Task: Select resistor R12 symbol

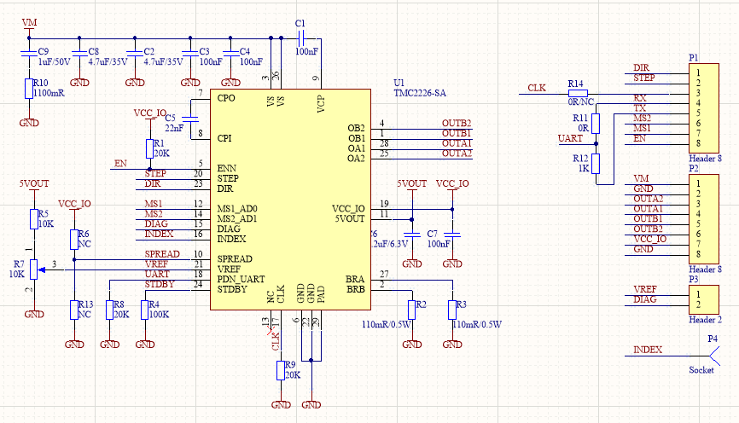Action: coord(596,164)
